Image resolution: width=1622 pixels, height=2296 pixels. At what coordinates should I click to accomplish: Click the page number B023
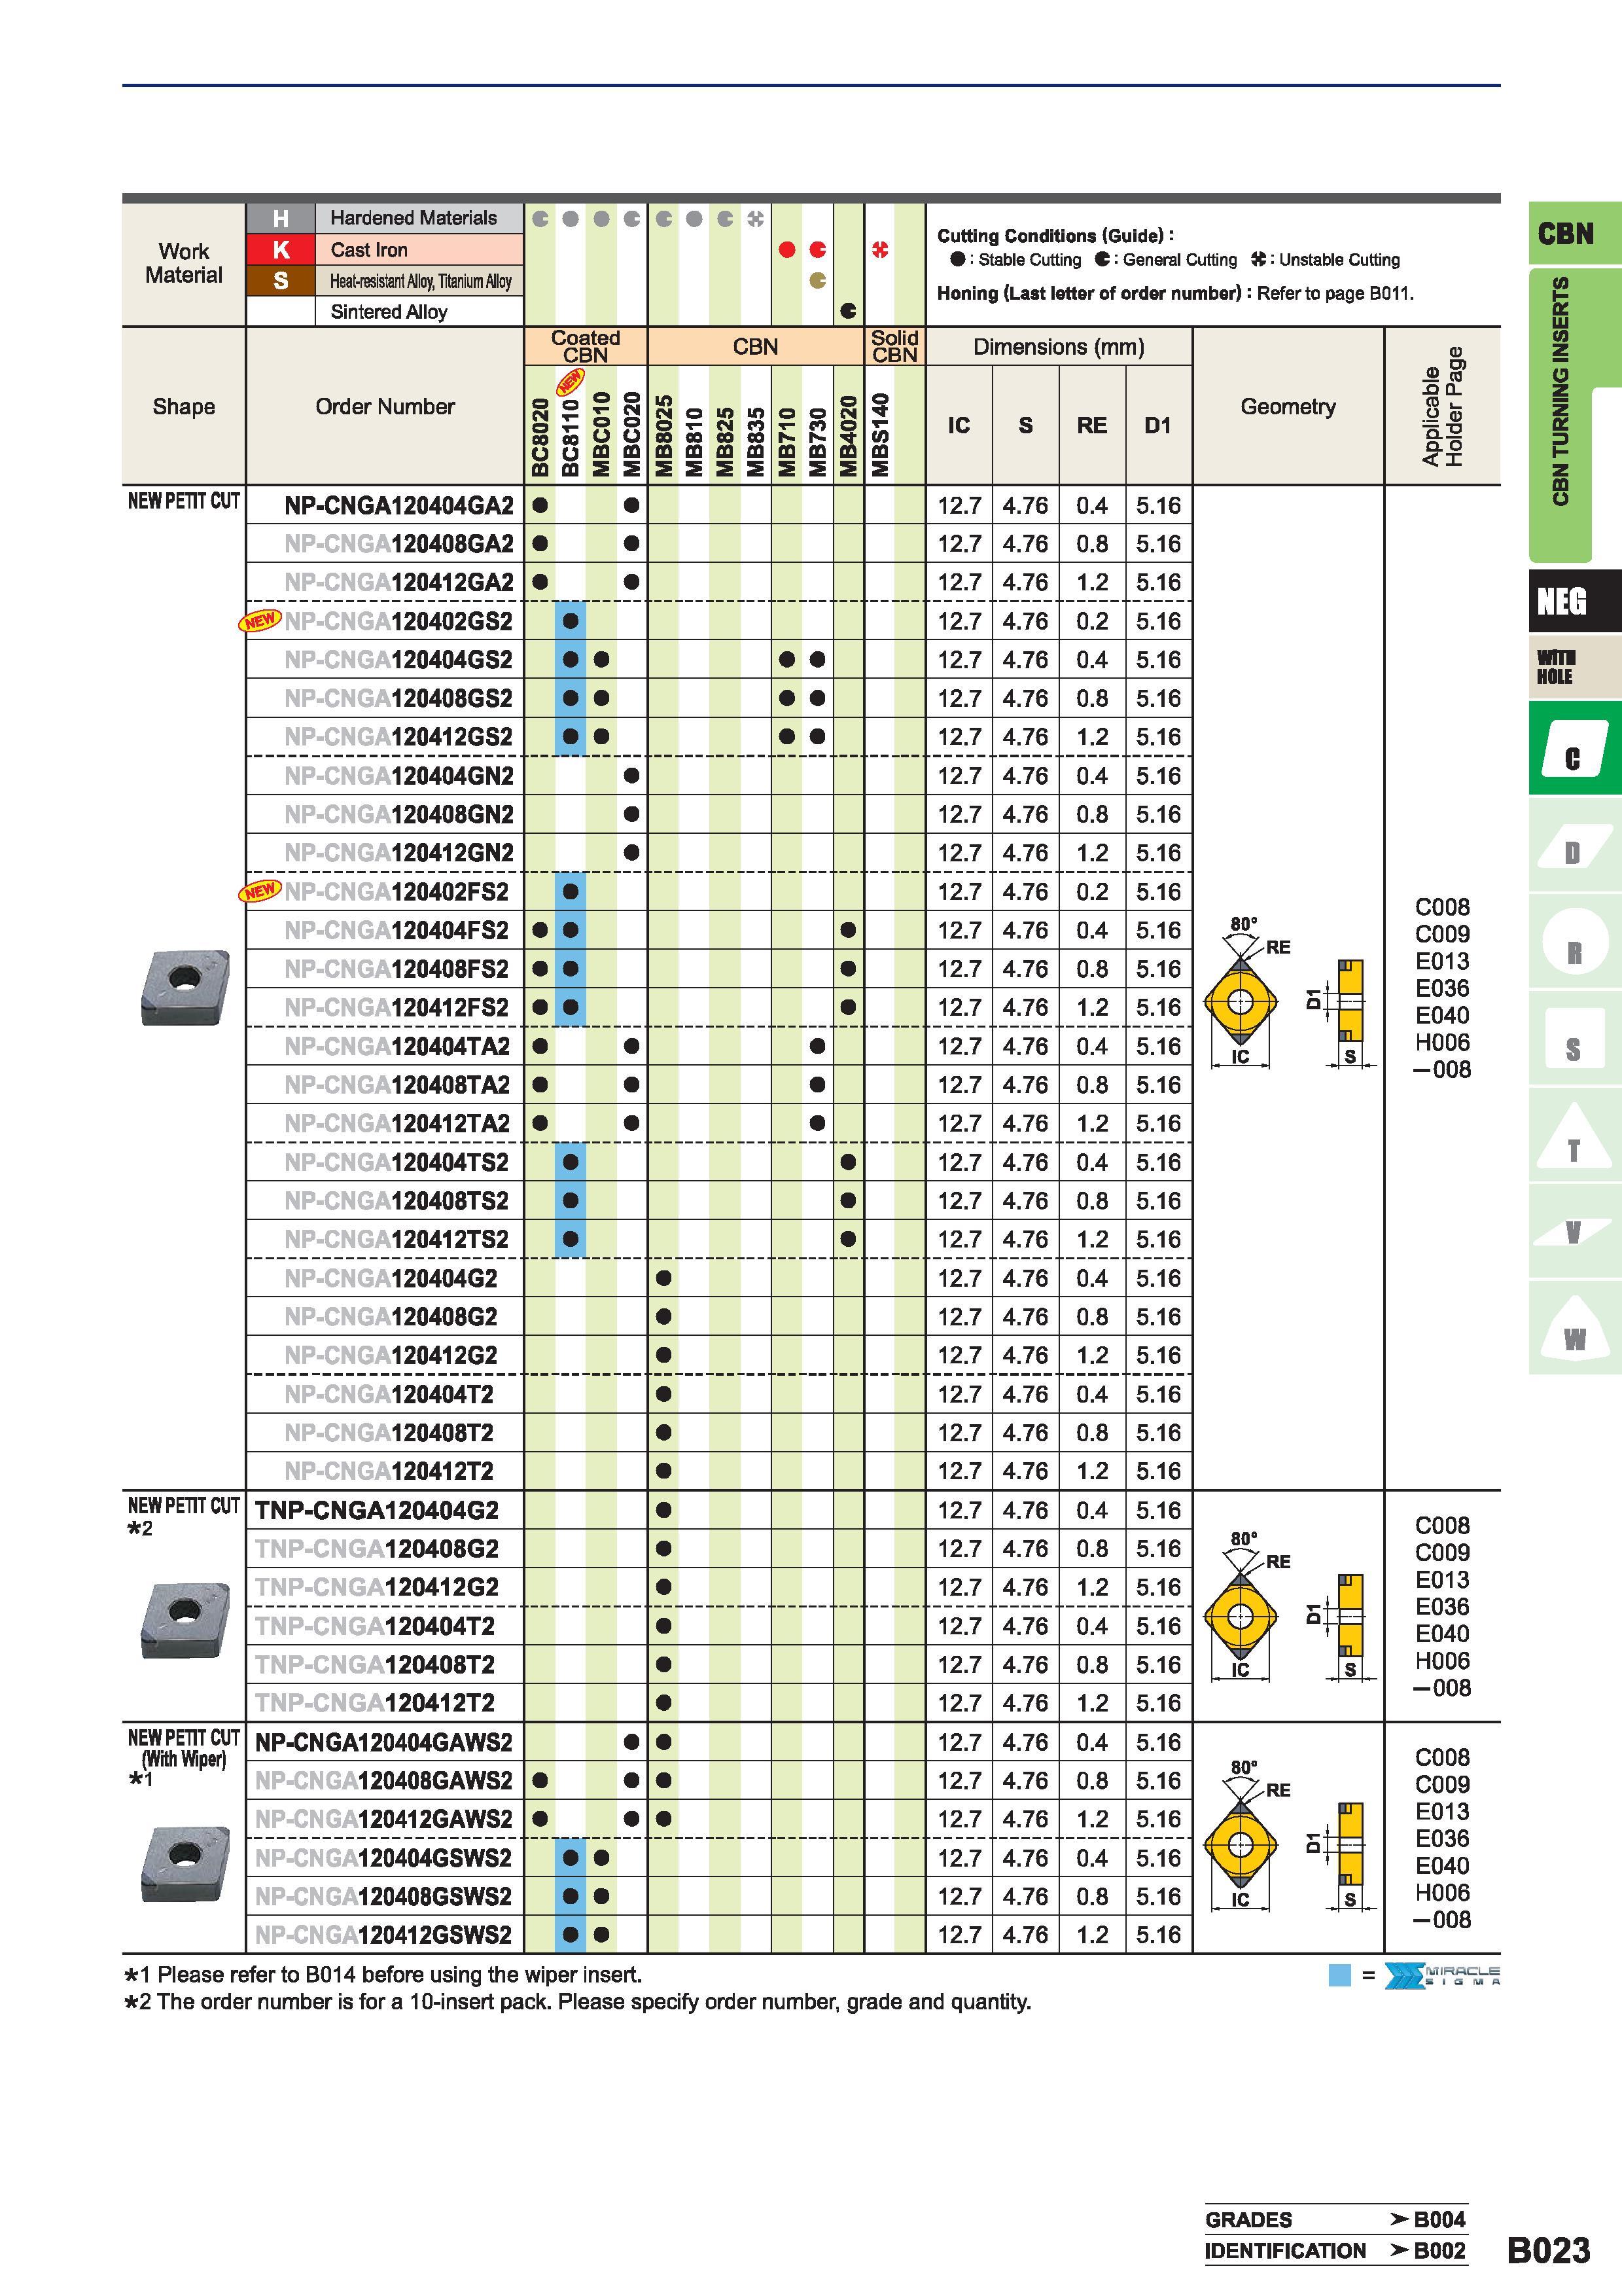1548,2250
